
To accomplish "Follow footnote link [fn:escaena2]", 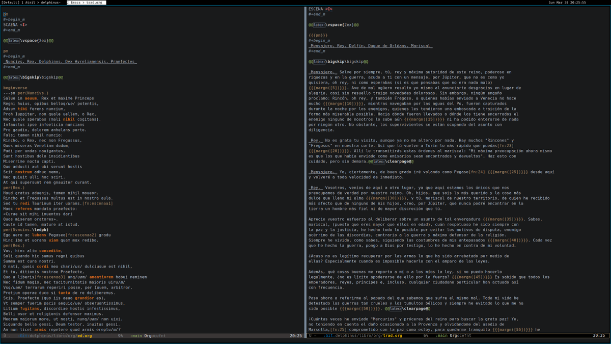I will 80,235.
